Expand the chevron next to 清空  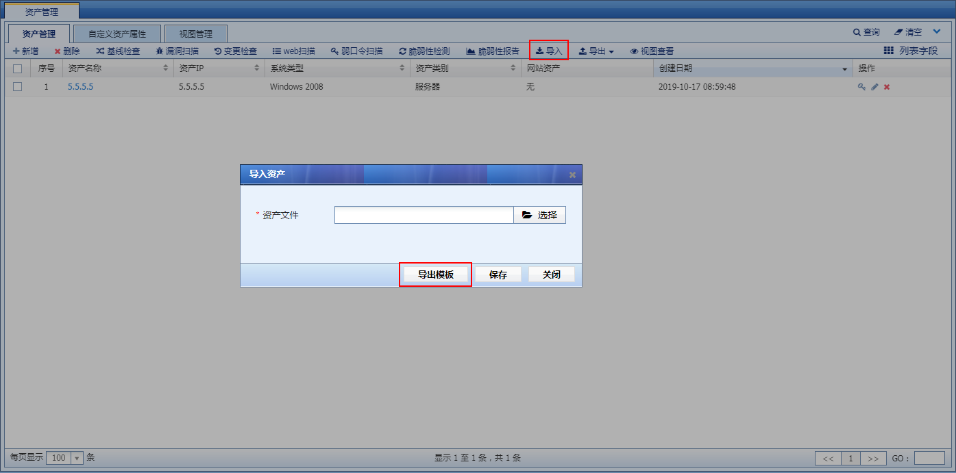pos(937,31)
